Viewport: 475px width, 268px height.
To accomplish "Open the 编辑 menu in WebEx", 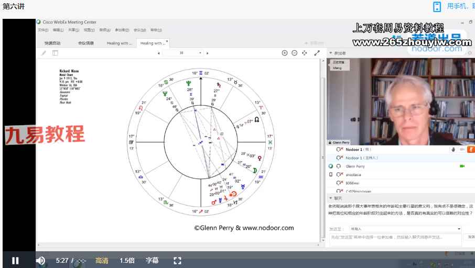I will tap(58, 30).
